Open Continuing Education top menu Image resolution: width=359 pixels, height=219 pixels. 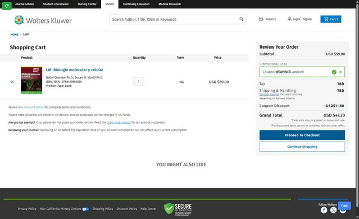136,4
